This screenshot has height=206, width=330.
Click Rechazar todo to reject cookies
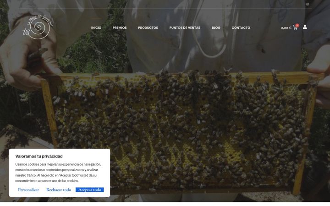59,190
